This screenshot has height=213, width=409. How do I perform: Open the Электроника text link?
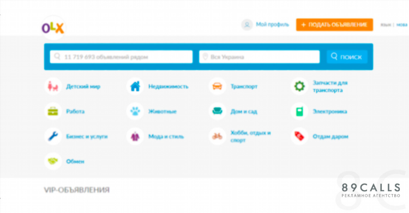[x=330, y=111]
